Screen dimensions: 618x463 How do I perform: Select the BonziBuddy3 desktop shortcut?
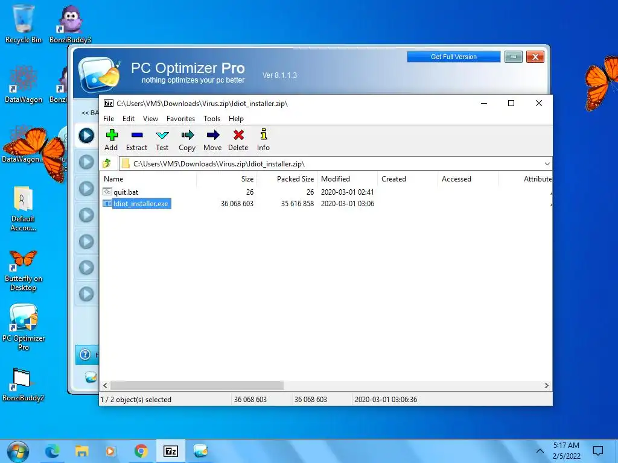(x=70, y=24)
